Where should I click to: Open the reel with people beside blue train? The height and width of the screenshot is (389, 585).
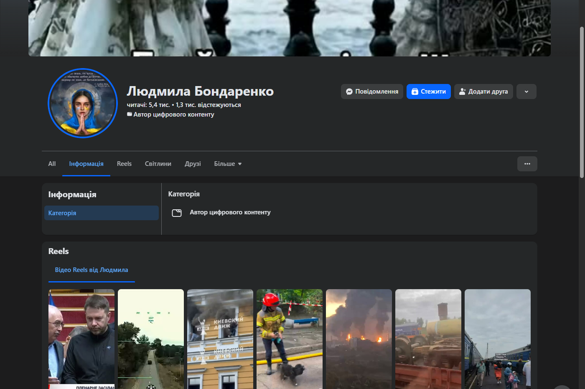(498, 339)
